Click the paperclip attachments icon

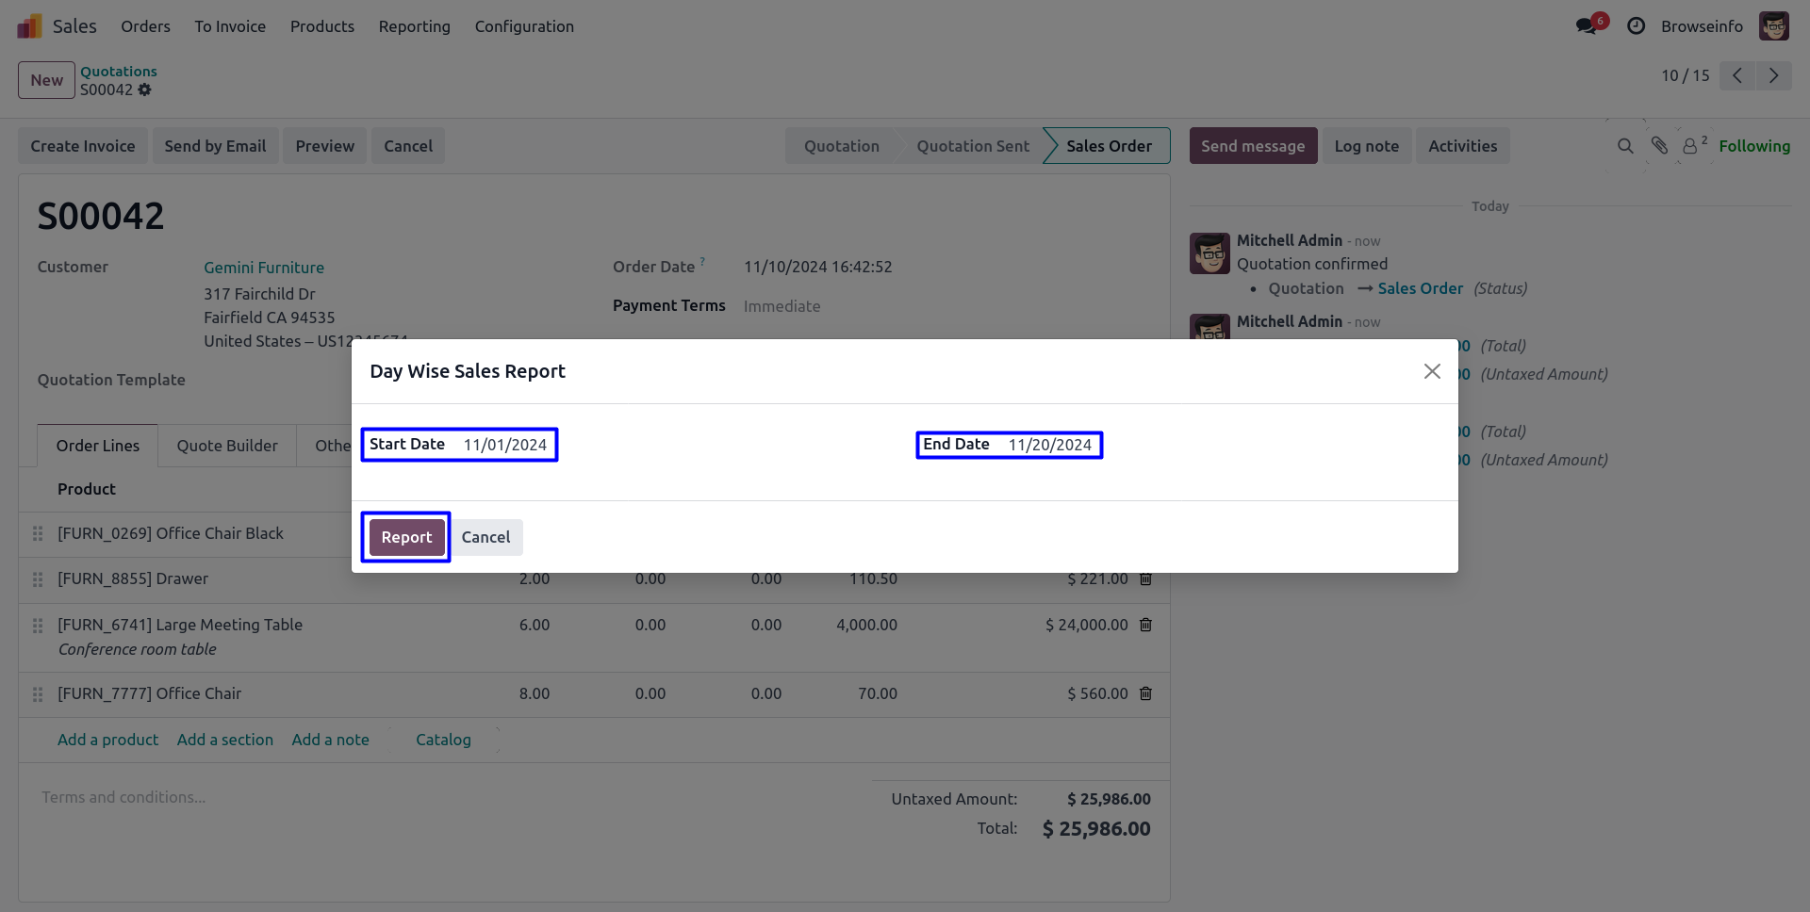(x=1659, y=146)
